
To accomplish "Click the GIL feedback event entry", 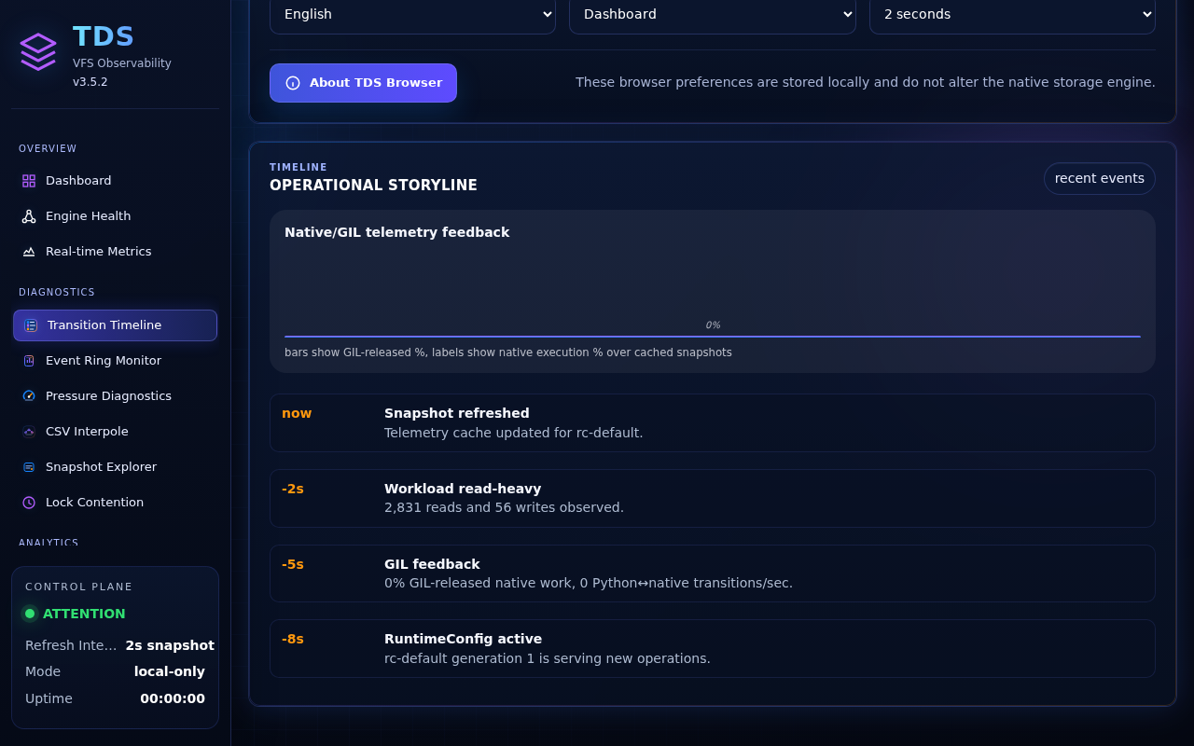I will 713,573.
